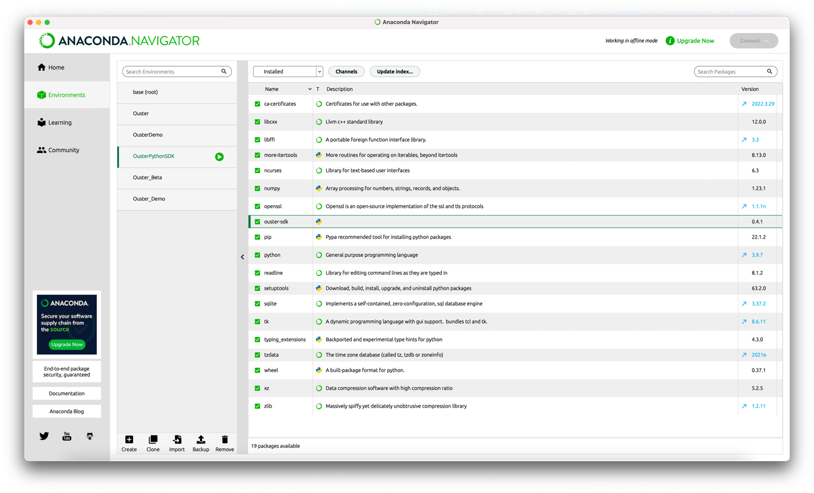
Task: Click the conda type icon for libcxx
Action: [x=319, y=122]
